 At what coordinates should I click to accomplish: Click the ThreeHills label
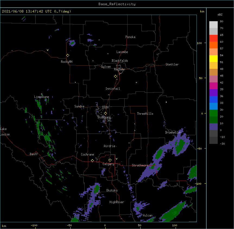point(145,114)
